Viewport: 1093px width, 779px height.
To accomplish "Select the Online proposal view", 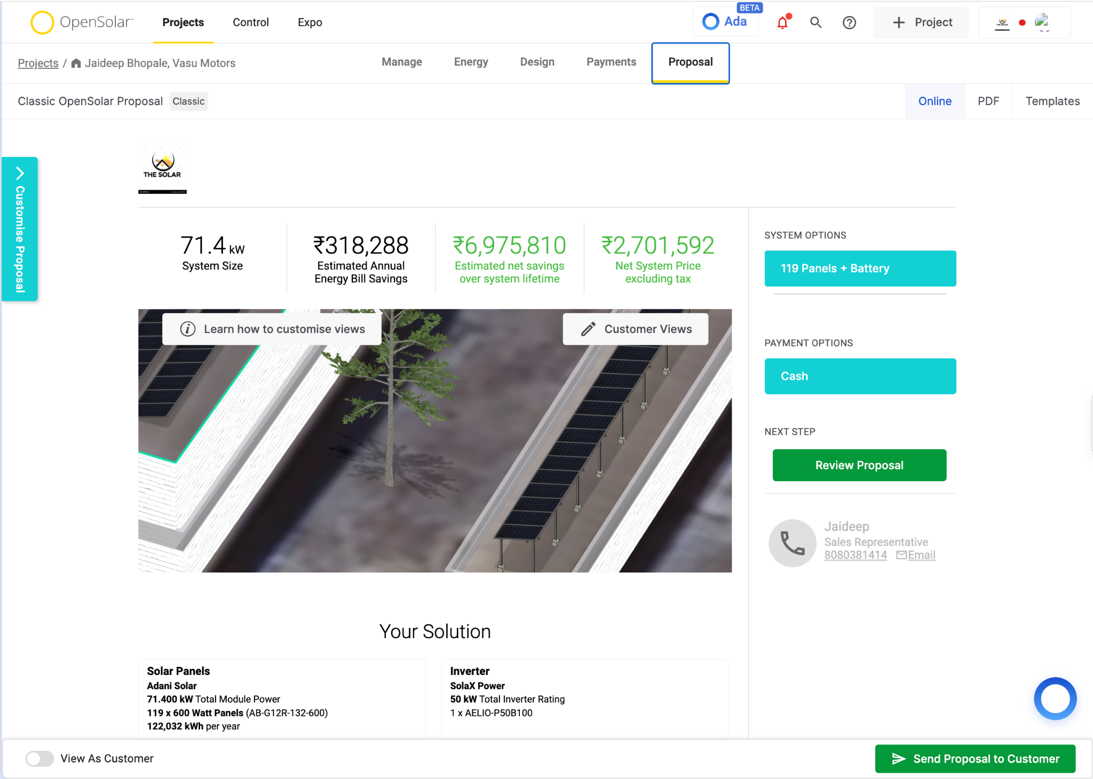I will click(x=935, y=101).
